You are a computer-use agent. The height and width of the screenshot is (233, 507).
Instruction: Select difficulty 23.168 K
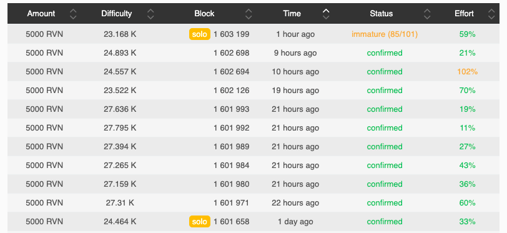pos(120,34)
